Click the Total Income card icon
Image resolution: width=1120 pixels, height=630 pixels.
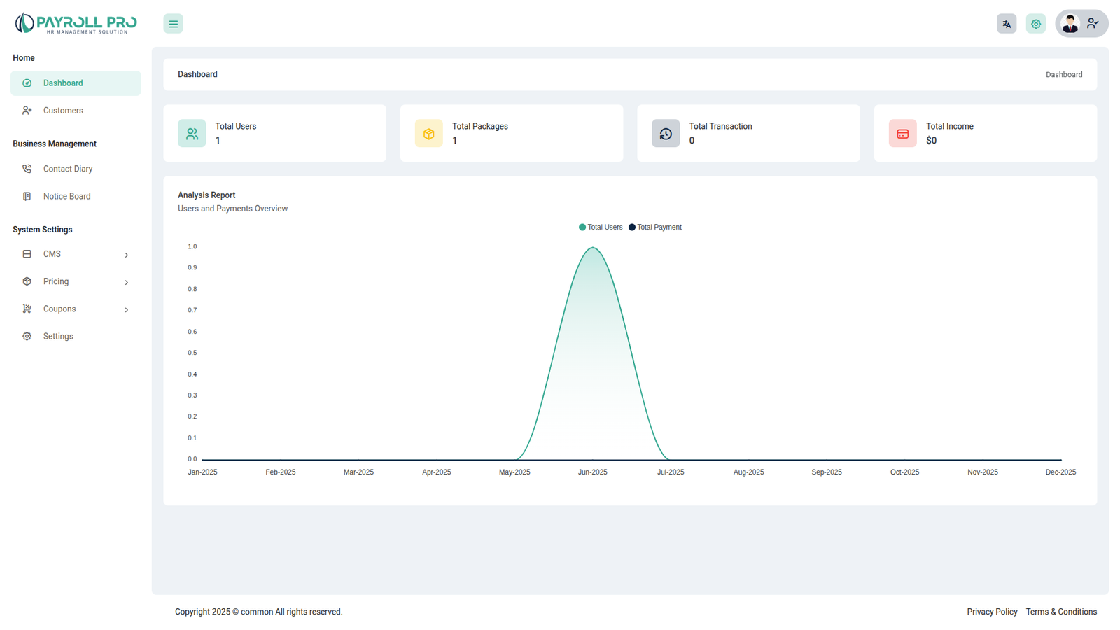902,134
